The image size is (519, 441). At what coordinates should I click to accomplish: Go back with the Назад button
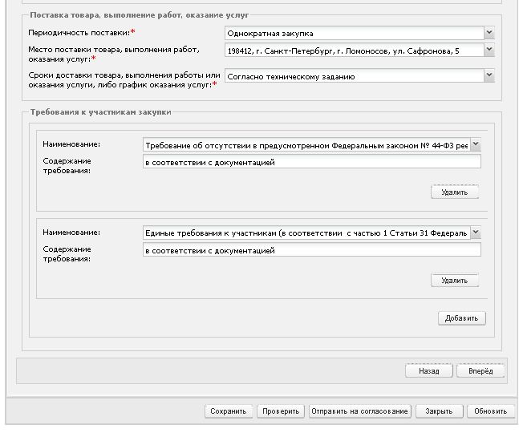click(x=429, y=371)
